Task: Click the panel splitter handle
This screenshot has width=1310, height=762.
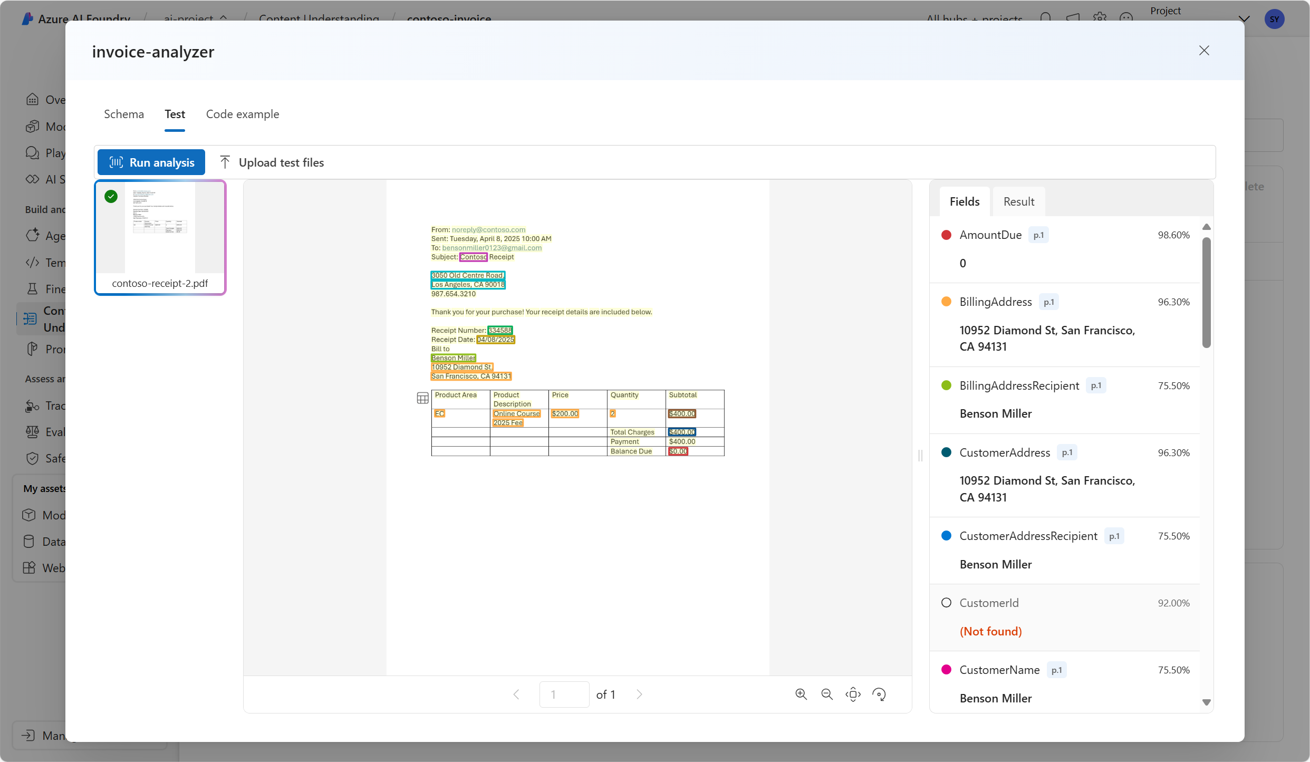Action: click(920, 456)
